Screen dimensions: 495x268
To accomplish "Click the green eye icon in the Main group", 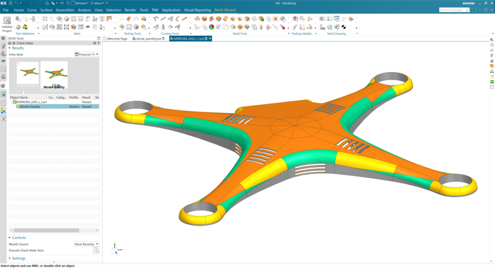I will [88, 27].
